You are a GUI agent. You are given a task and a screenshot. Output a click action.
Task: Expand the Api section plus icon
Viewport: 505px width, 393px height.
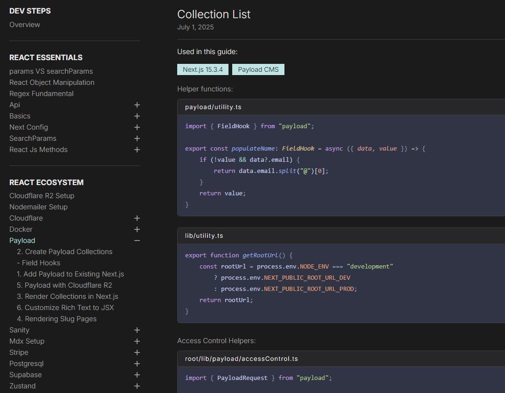[137, 105]
